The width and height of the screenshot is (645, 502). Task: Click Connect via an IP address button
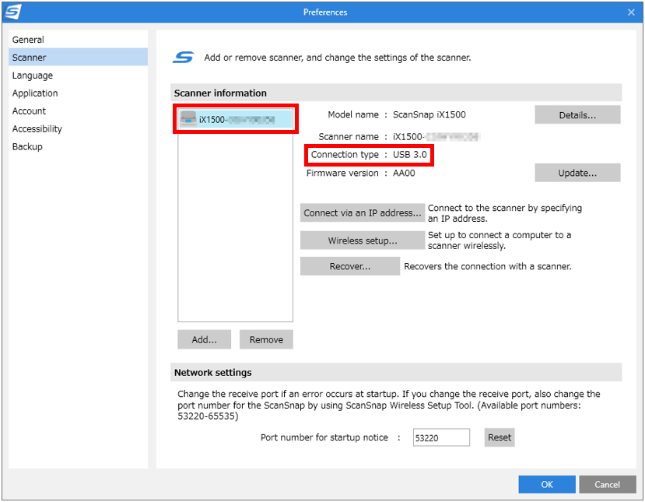[363, 212]
